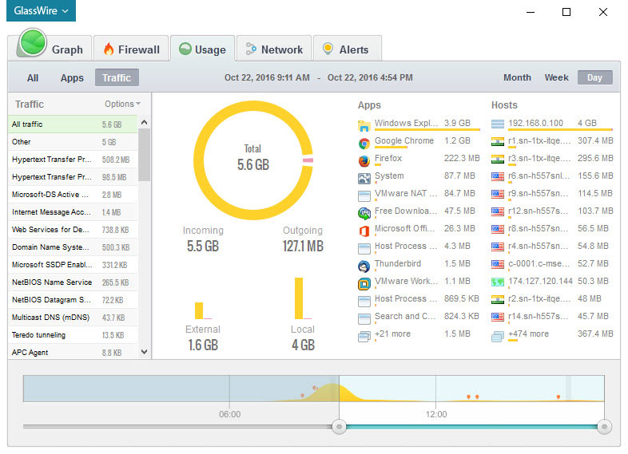Switch to the Alerts tab
628x454 pixels.
point(345,49)
